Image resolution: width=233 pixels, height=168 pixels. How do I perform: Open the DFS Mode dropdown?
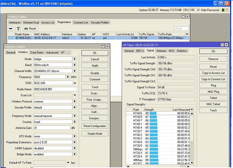coord(75,136)
